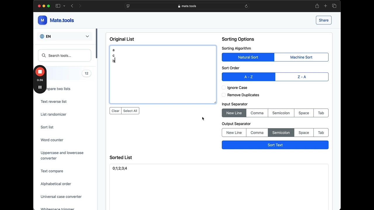Go back with Safari's back arrow
This screenshot has width=374, height=210.
(x=72, y=6)
